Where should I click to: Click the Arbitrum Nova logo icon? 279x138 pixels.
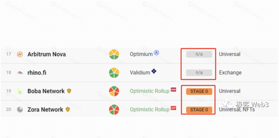click(x=20, y=54)
